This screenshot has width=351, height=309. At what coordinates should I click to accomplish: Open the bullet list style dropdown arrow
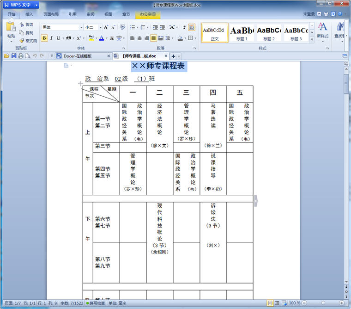coord(138,27)
